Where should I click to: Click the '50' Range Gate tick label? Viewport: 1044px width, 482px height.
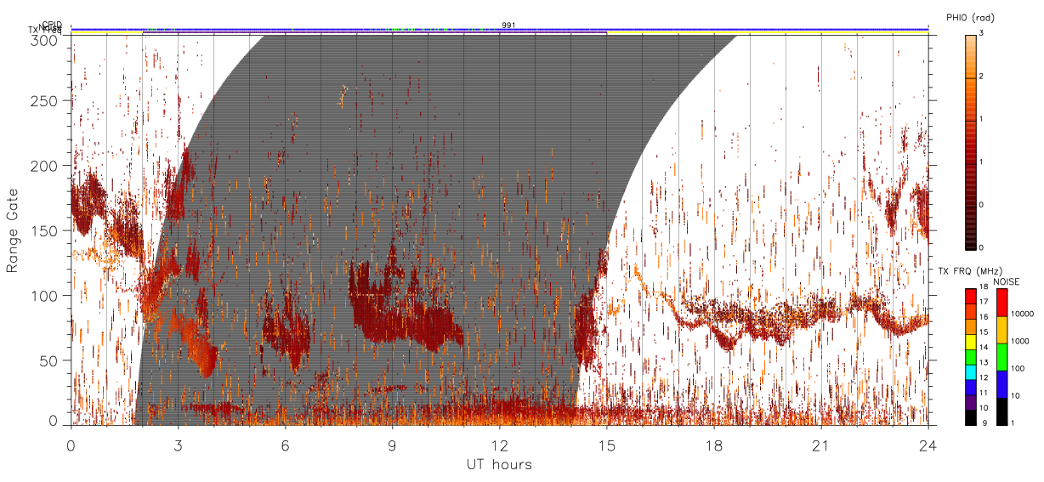[x=48, y=361]
